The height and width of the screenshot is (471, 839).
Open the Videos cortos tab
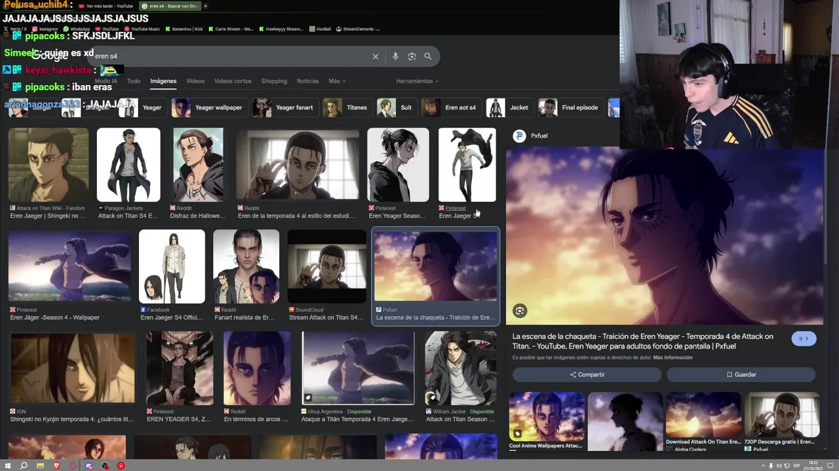tap(233, 81)
